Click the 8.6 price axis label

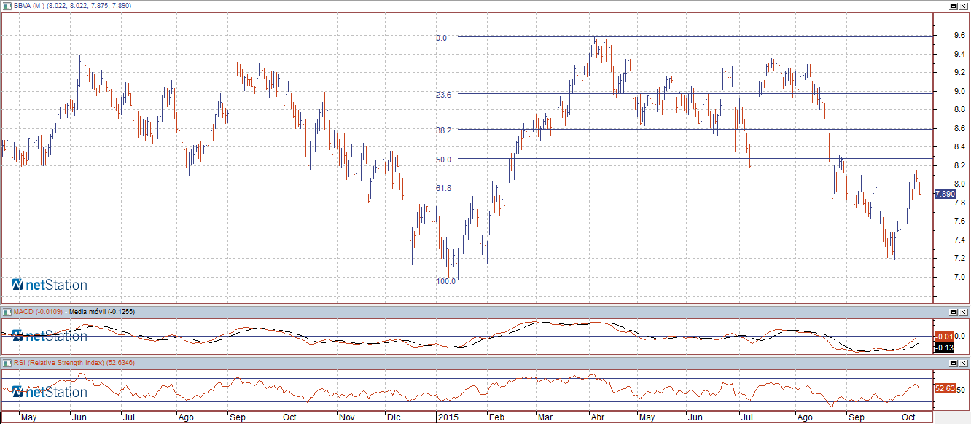click(961, 128)
